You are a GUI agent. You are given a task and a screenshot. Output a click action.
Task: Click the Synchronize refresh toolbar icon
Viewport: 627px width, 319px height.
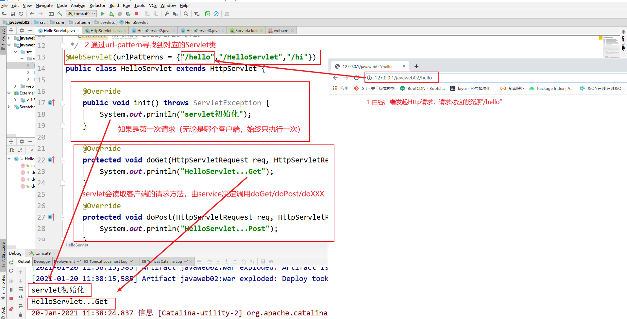tap(21, 14)
